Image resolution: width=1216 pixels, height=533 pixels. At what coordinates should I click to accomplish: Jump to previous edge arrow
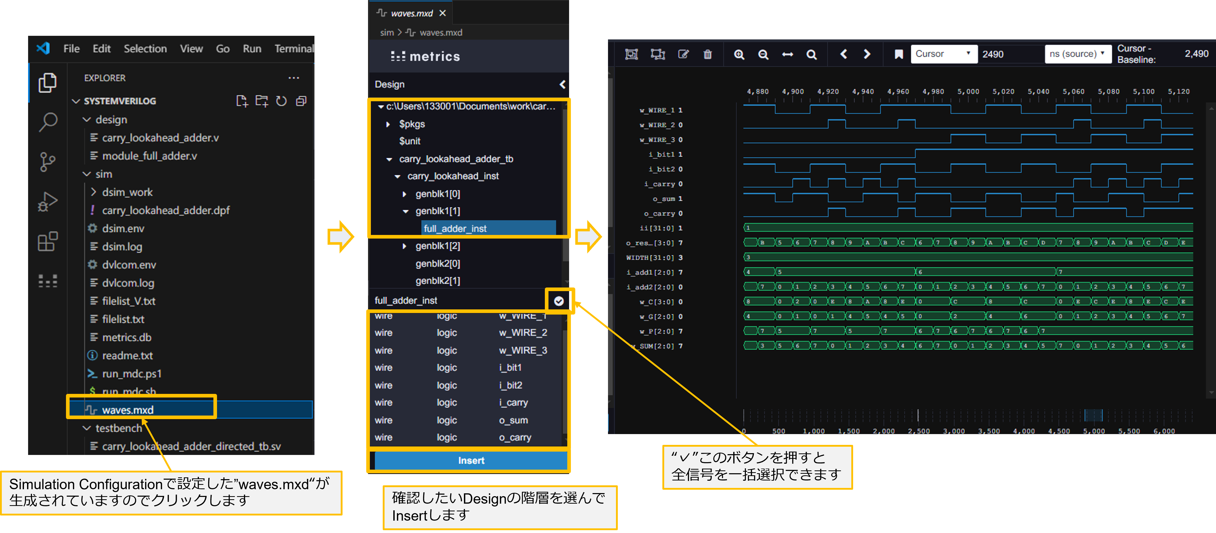click(843, 54)
